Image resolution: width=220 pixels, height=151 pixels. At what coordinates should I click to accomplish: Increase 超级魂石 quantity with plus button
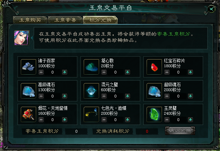(190, 96)
